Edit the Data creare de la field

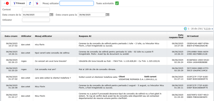[x=36, y=15]
